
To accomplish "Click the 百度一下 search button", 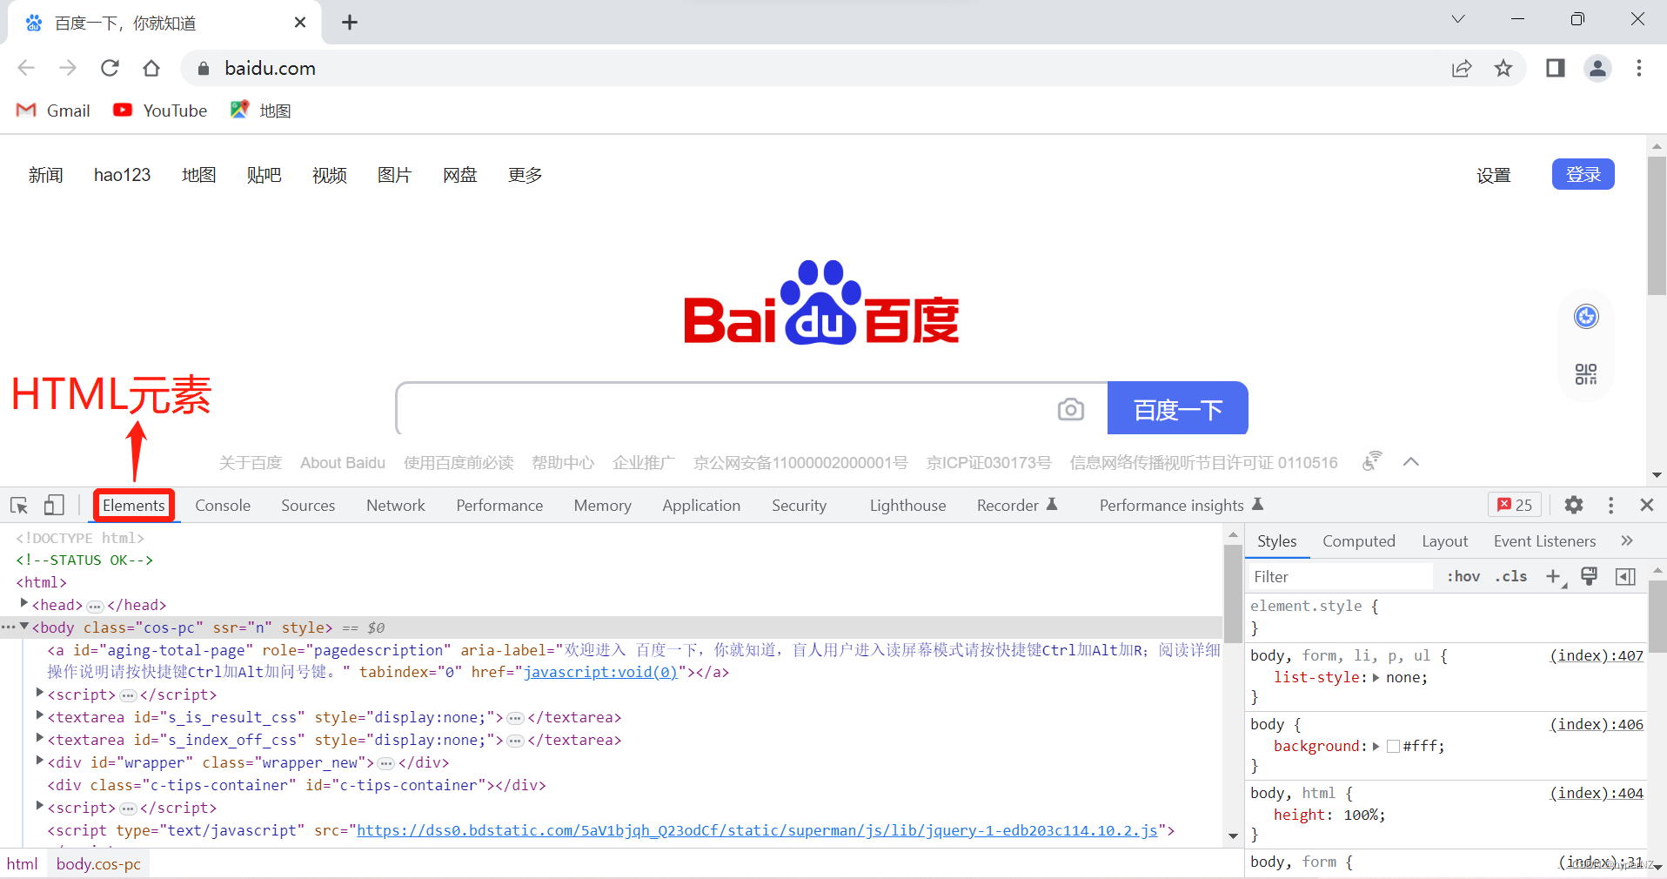I will [x=1178, y=408].
